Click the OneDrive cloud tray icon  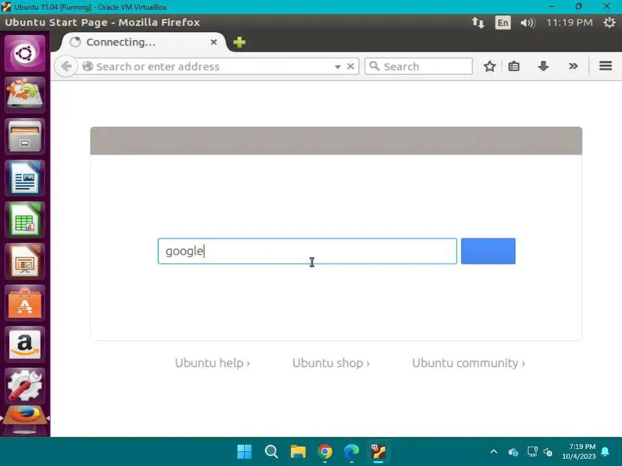pos(513,451)
